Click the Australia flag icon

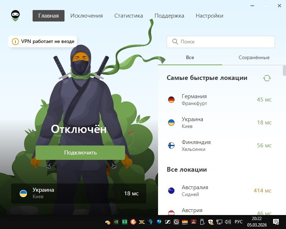(x=171, y=191)
